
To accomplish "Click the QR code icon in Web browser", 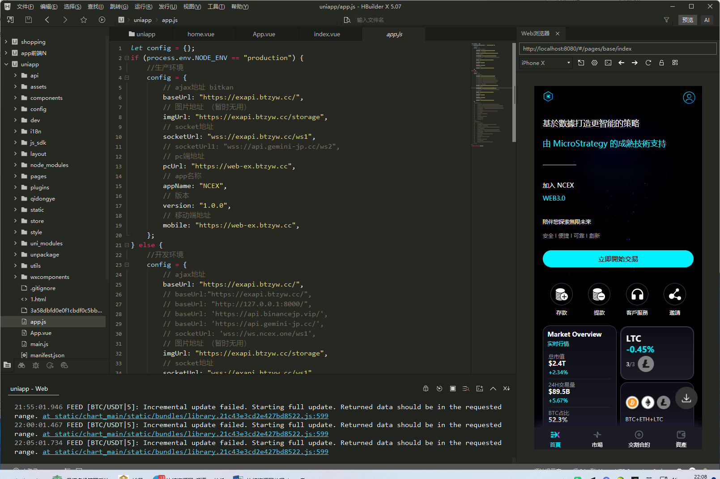I will pos(675,63).
